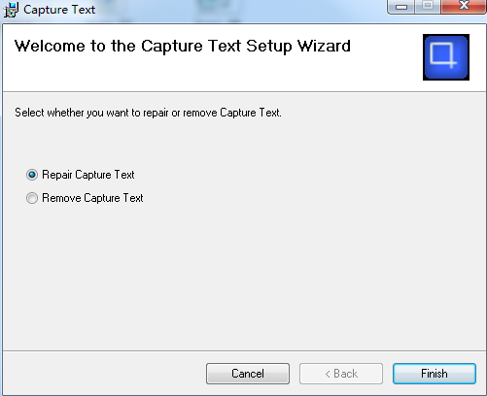Click the crop-square symbol inside the logo
This screenshot has width=487, height=396.
tap(443, 54)
